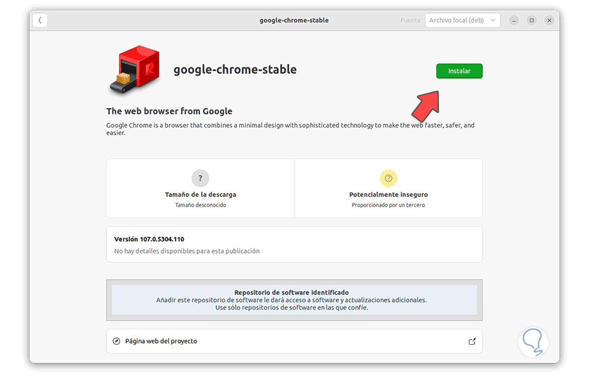Click the Fuente label in the titlebar
Screen dimensions: 589x376
tap(410, 20)
